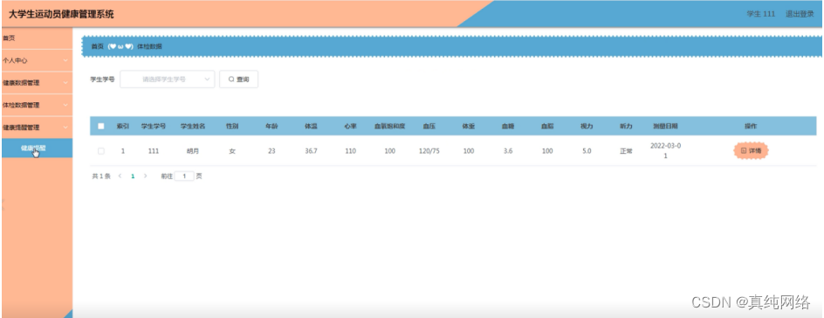Image resolution: width=824 pixels, height=318 pixels.
Task: Click 学生 111 user label
Action: 761,14
